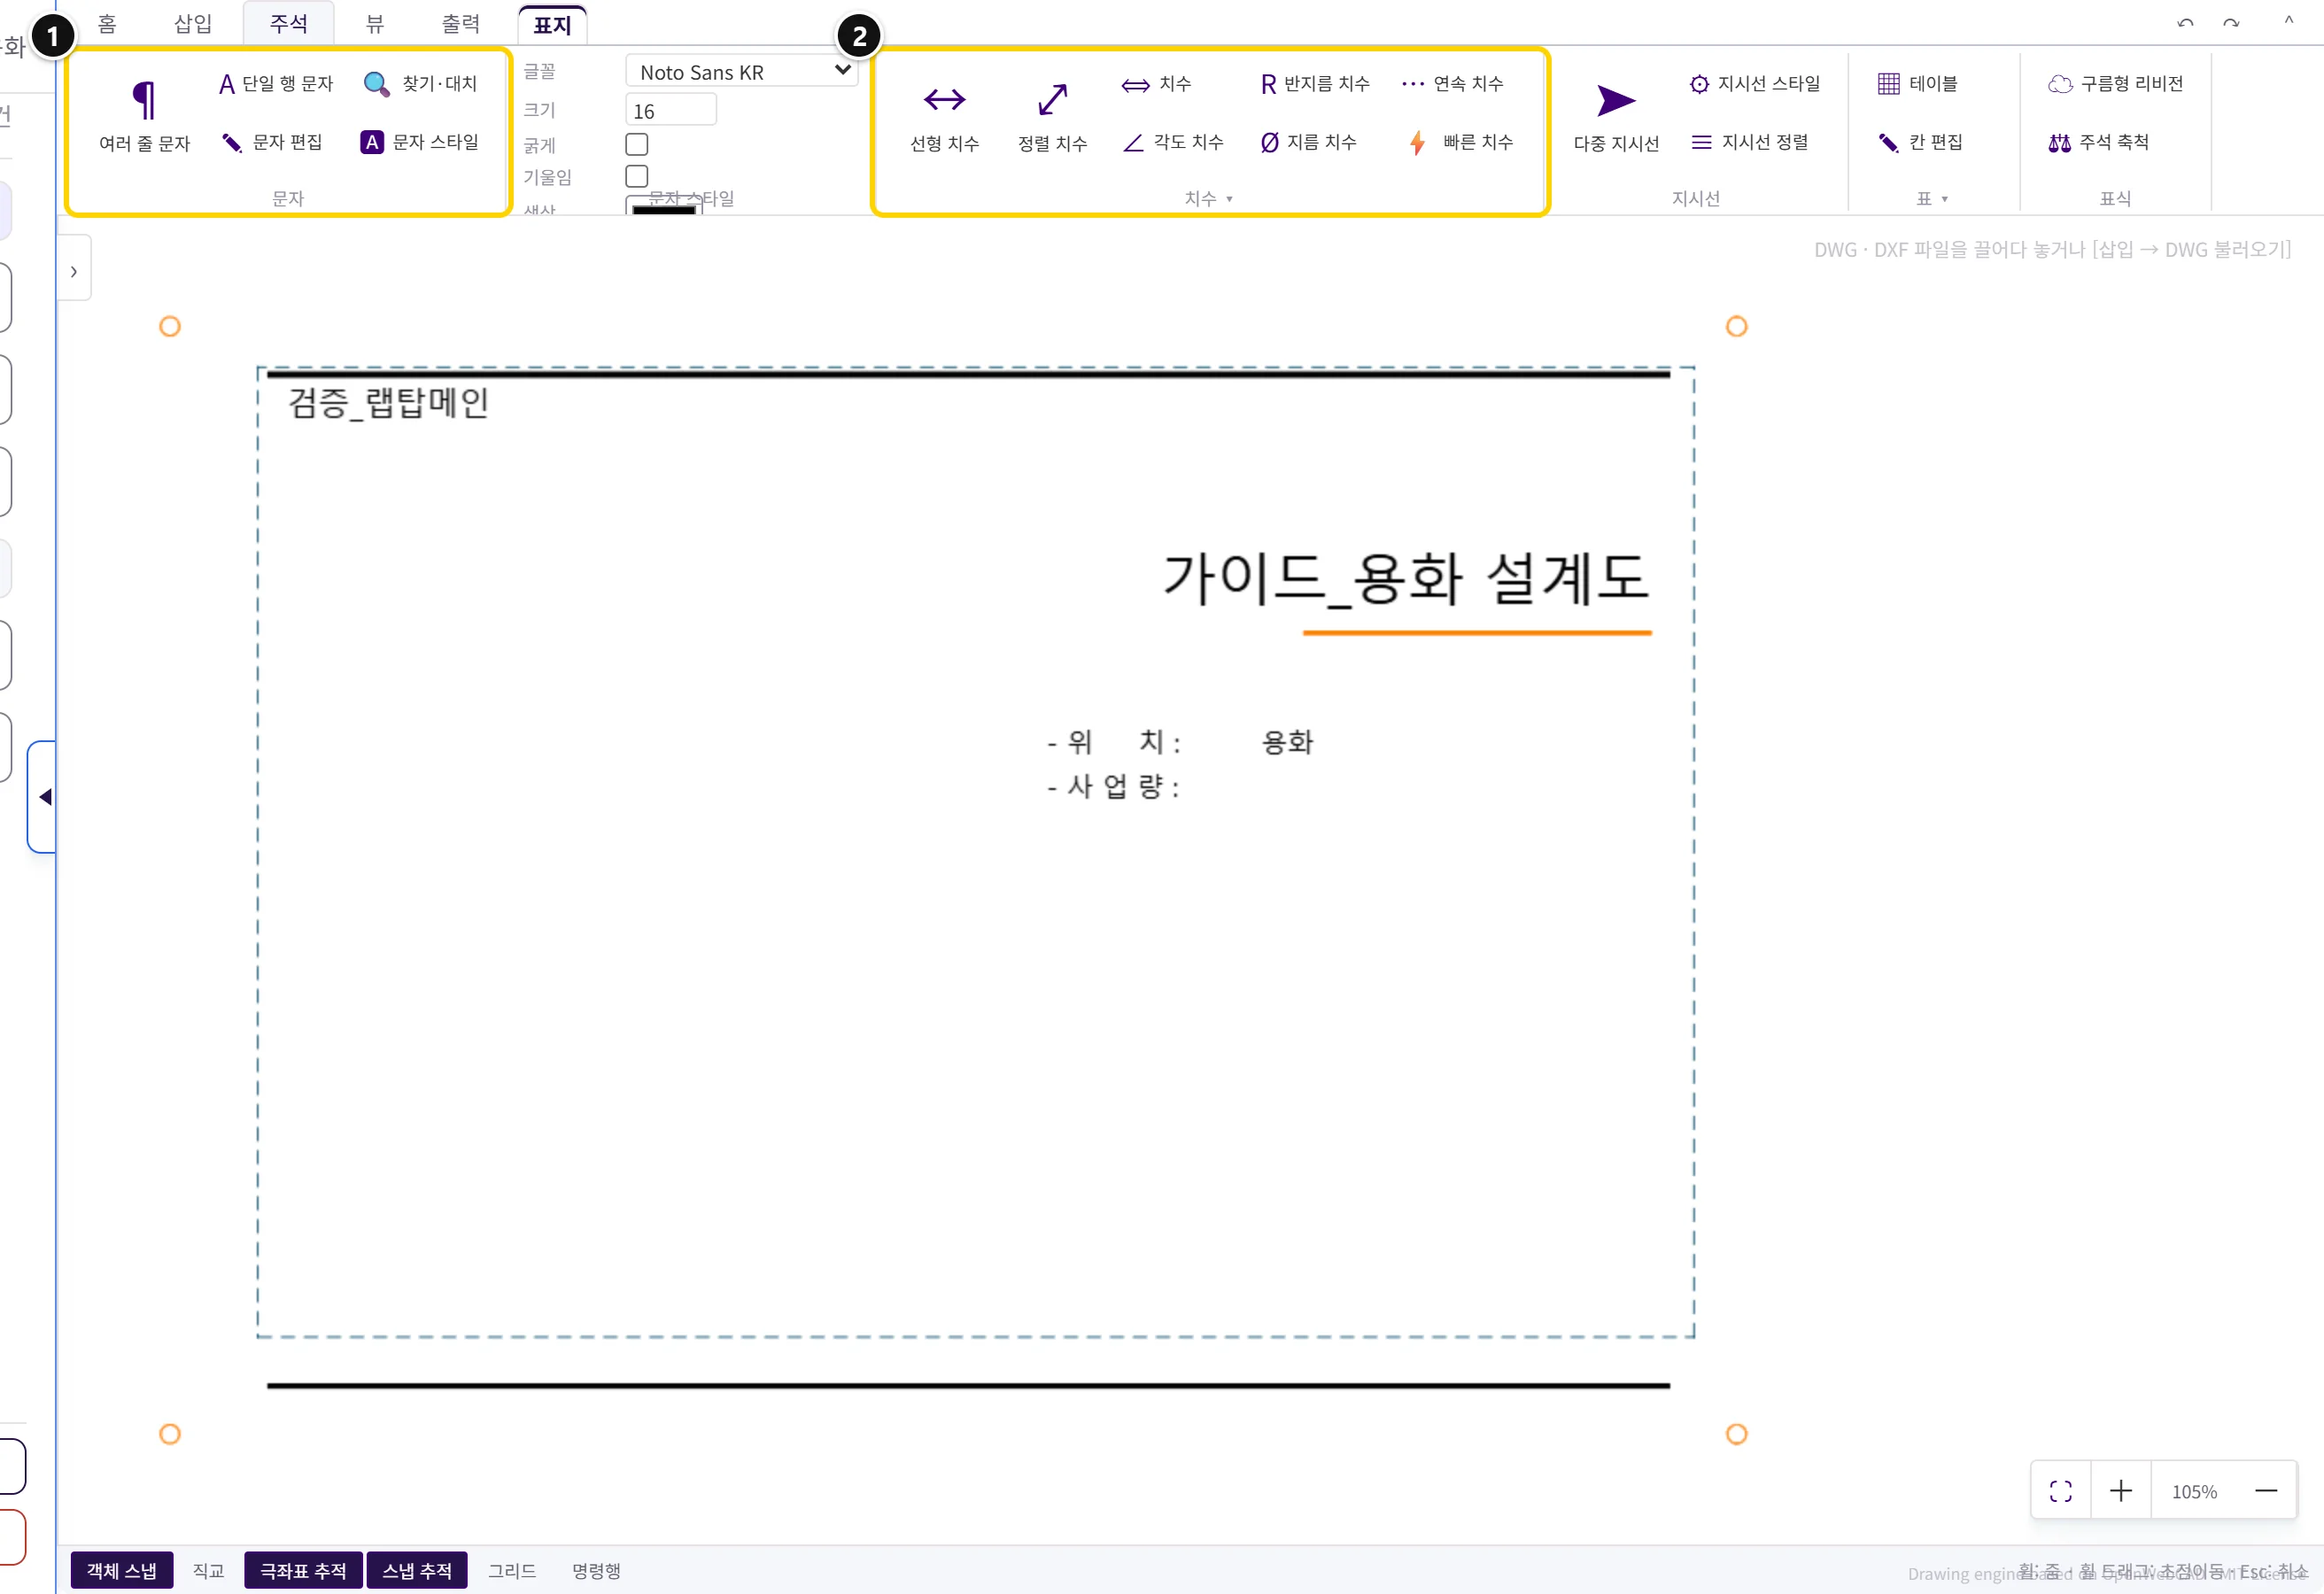Toggle 극좌표 추적 polar tracking
Viewport: 2324px width, 1594px height.
tap(303, 1570)
